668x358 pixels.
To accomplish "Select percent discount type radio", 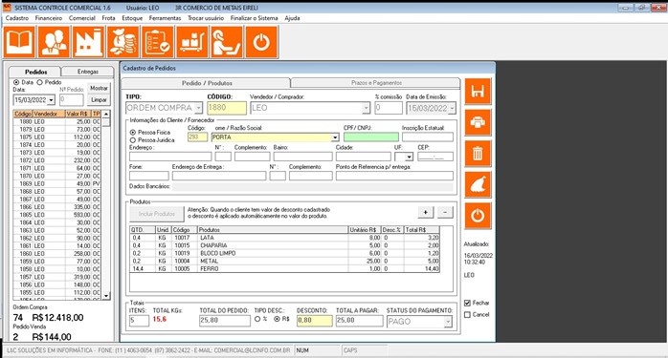I will (x=256, y=319).
